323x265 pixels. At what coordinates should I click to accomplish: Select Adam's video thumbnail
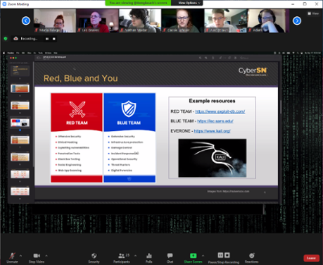(x=268, y=20)
